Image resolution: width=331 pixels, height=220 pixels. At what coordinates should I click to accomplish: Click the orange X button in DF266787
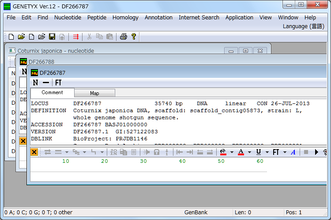point(34,152)
